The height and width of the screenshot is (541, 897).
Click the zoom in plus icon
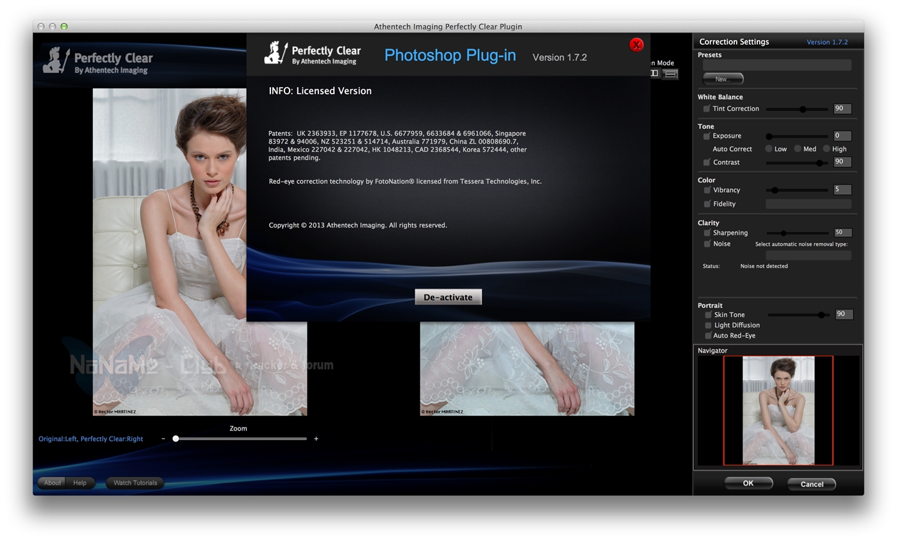tap(316, 438)
